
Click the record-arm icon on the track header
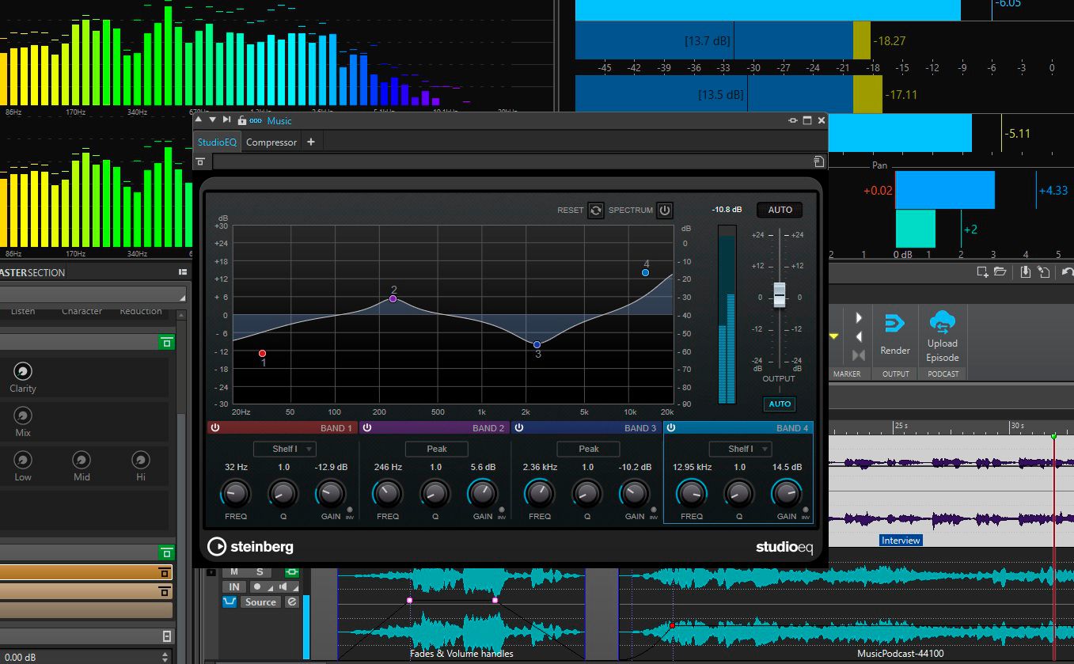[x=256, y=586]
